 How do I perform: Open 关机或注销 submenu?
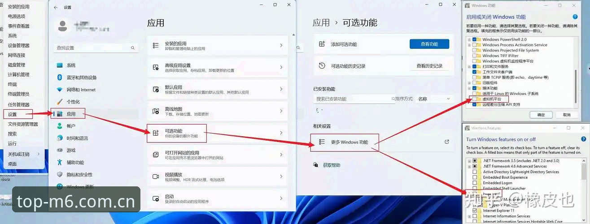23,154
